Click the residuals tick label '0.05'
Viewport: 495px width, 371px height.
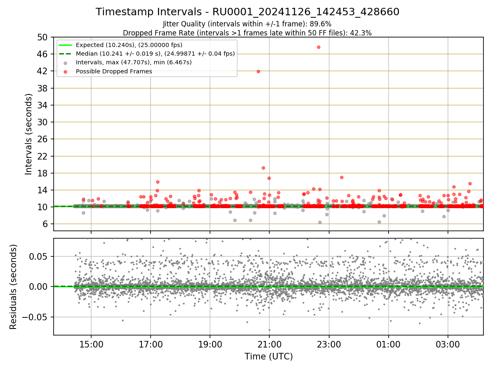(39, 256)
